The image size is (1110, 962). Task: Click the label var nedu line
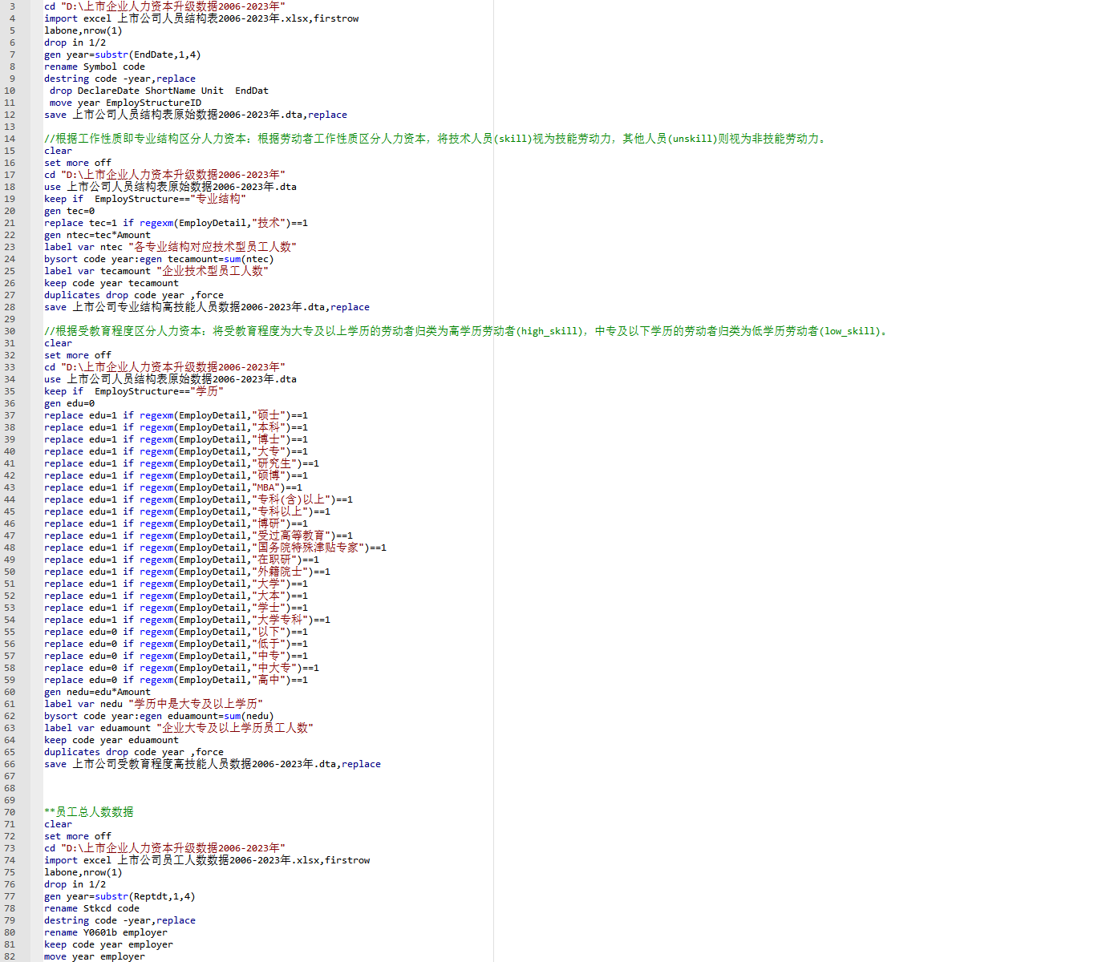pos(153,704)
